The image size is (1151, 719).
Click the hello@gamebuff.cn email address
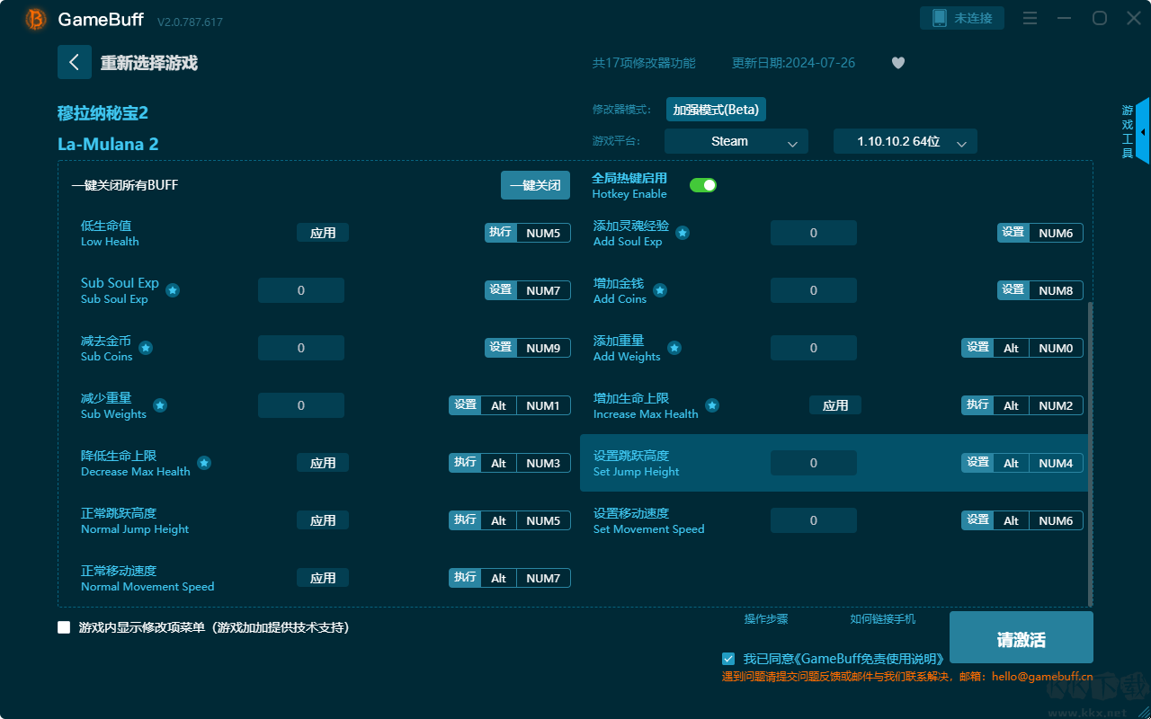[1042, 677]
